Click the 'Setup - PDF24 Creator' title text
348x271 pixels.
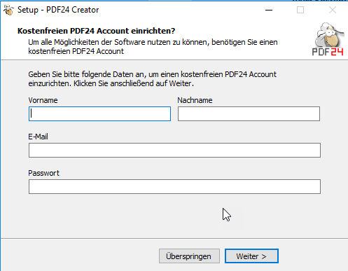(x=58, y=10)
